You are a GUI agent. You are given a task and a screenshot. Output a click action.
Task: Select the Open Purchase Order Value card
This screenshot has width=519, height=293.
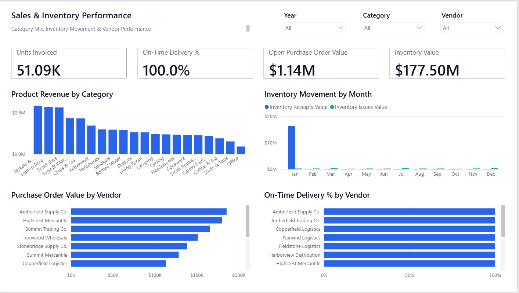pos(321,63)
